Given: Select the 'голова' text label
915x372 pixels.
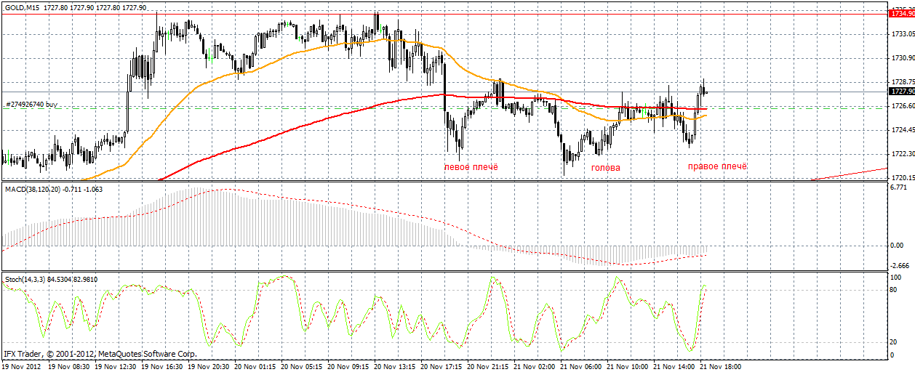Looking at the screenshot, I should pos(606,167).
